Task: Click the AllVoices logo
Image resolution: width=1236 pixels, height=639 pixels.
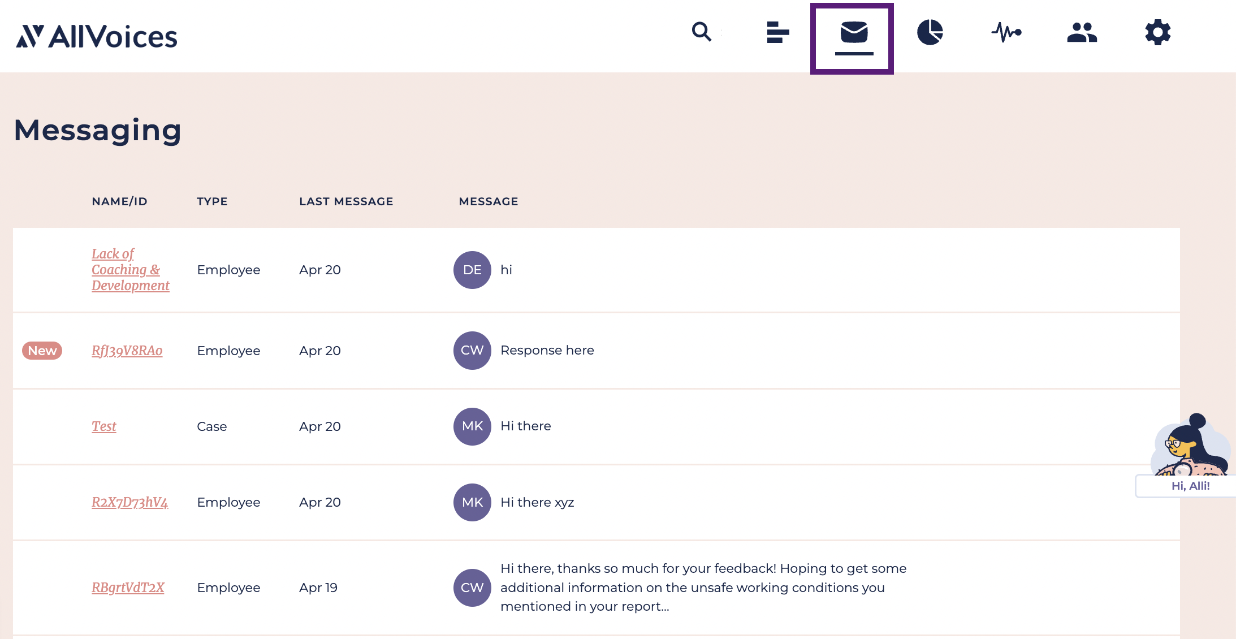Action: coord(97,36)
